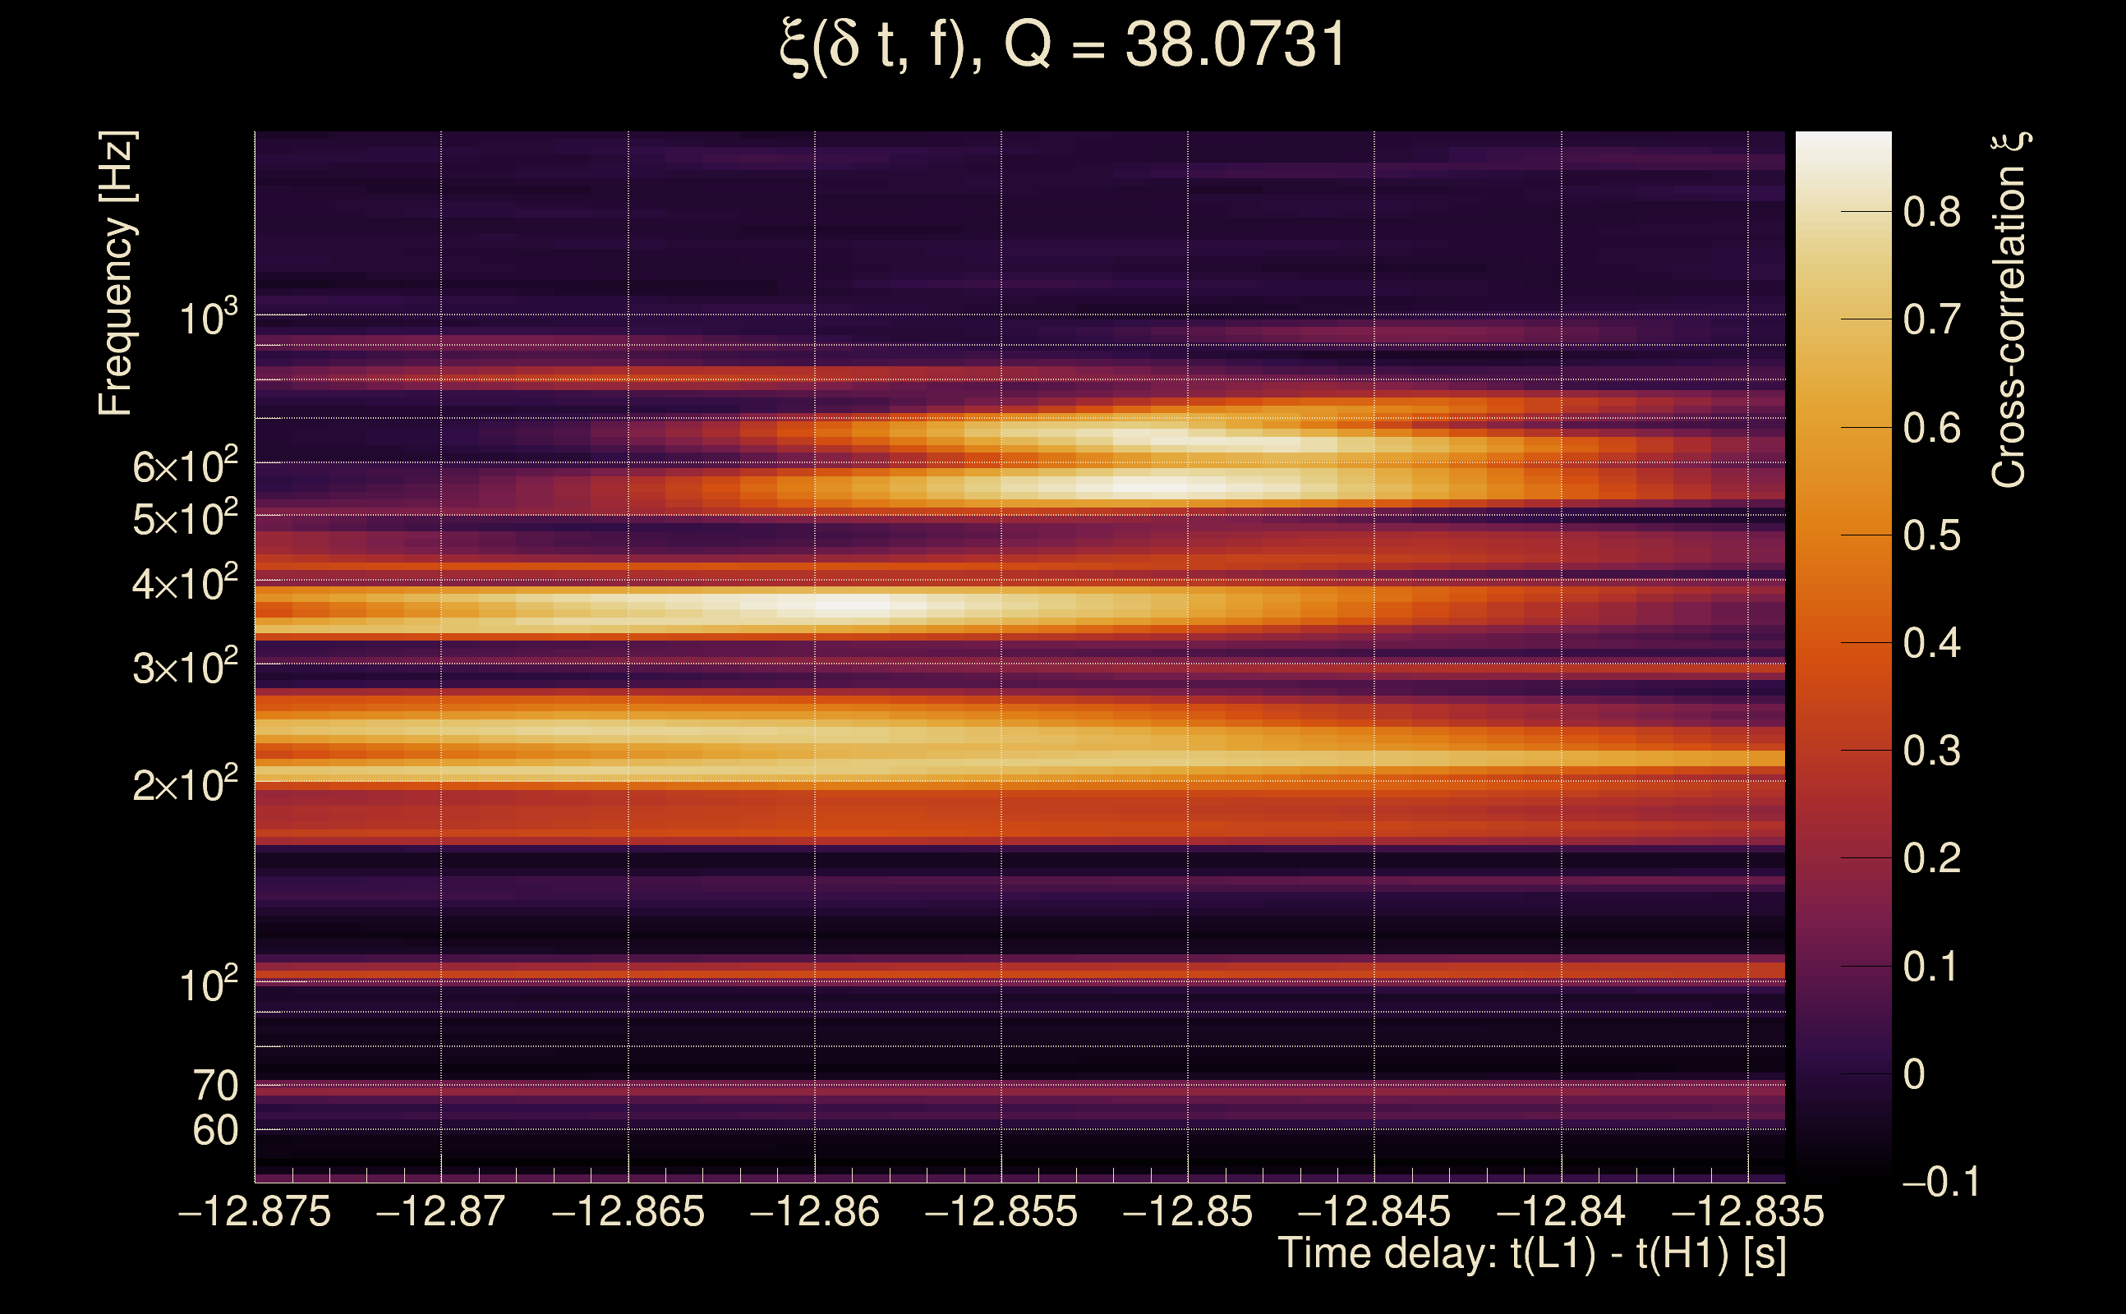
Task: Click the –12.835 x-axis tick label
Action: point(1747,1211)
